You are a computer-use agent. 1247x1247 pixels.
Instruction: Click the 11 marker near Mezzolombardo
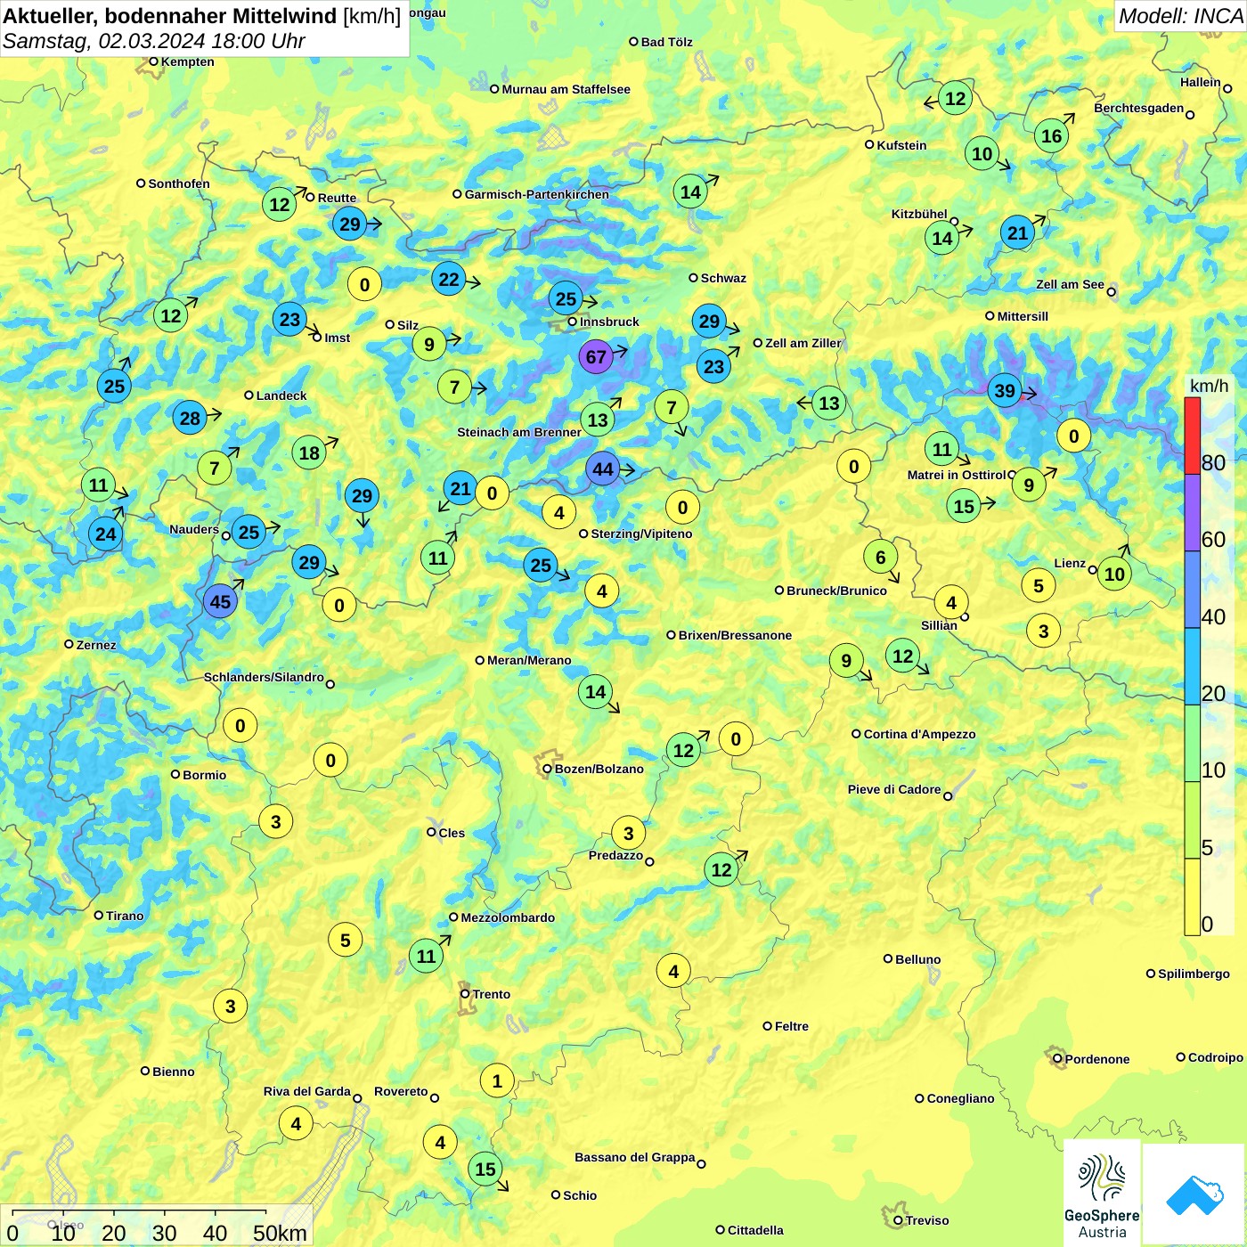click(427, 956)
